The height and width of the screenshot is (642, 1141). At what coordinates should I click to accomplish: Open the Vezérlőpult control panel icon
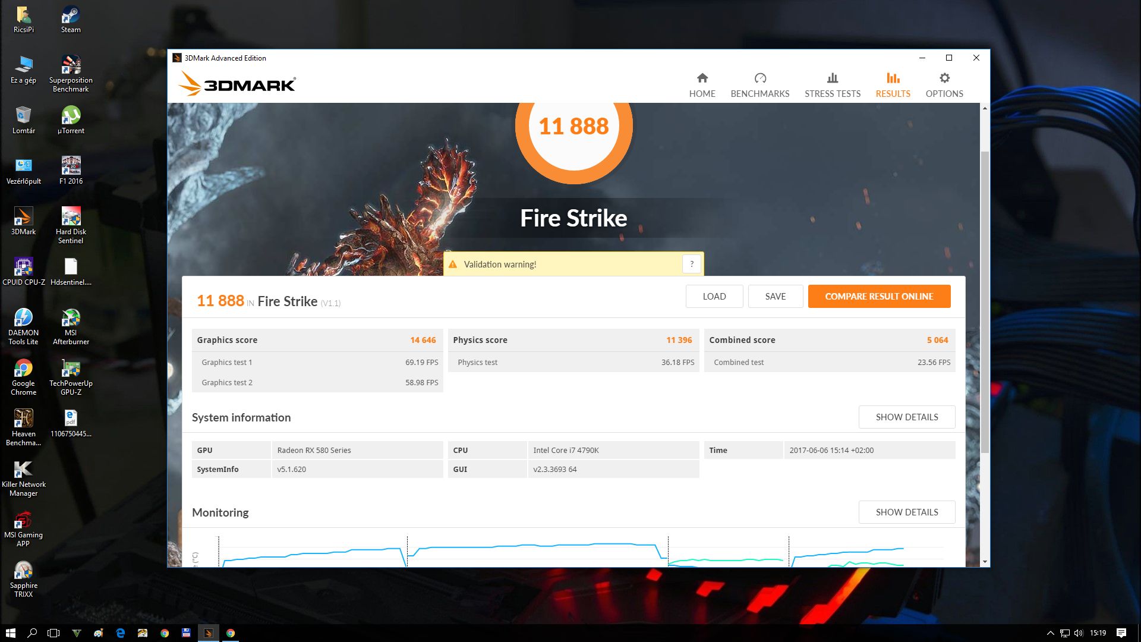[x=23, y=171]
